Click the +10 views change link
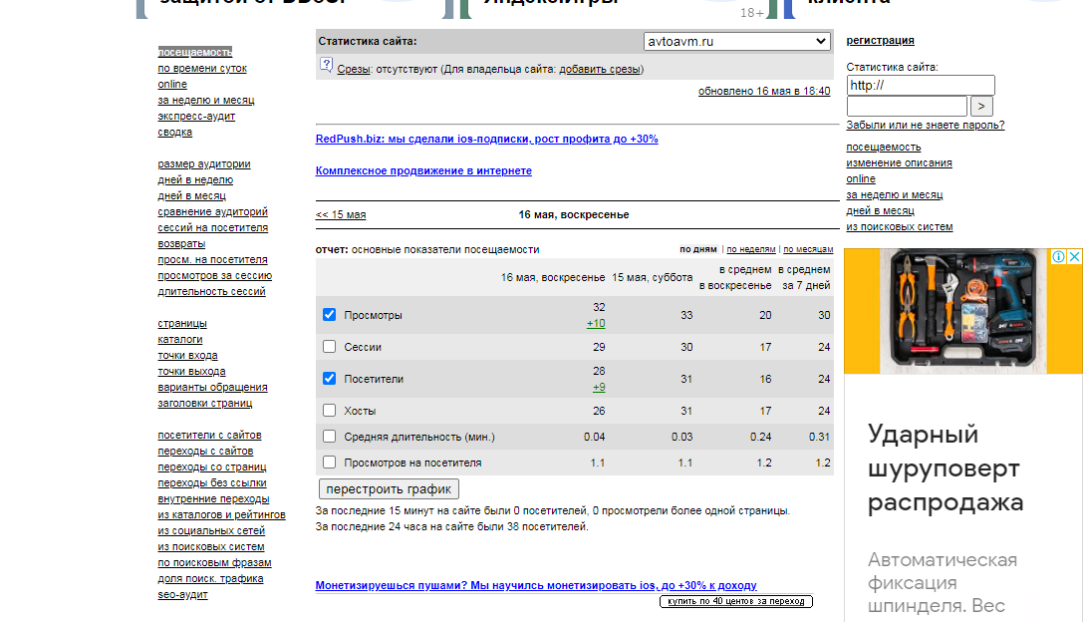Image resolution: width=1083 pixels, height=622 pixels. pos(596,323)
